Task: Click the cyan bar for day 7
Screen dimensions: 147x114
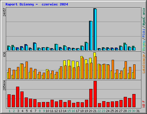Action: [x=35, y=47]
